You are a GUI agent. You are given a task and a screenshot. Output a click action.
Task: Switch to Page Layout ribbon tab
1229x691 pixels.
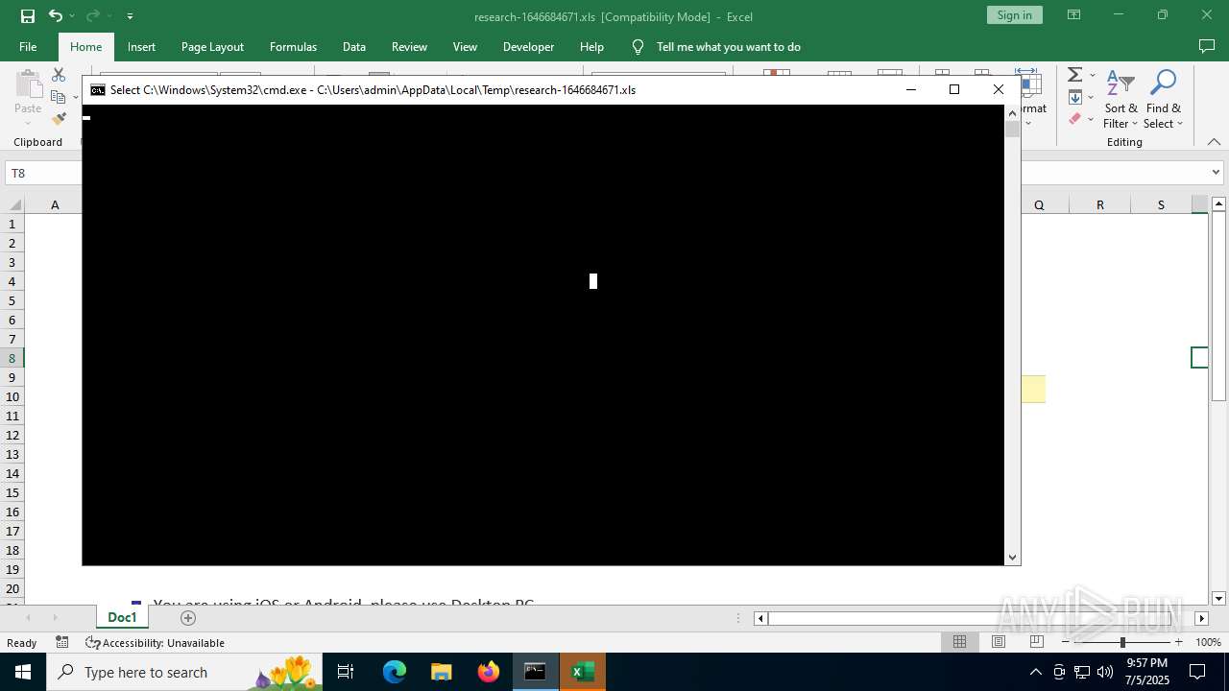(212, 46)
